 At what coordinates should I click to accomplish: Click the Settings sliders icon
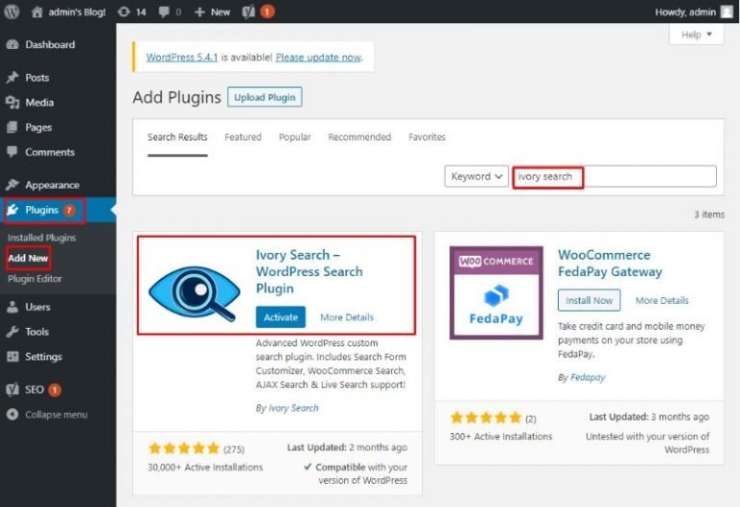tap(13, 357)
